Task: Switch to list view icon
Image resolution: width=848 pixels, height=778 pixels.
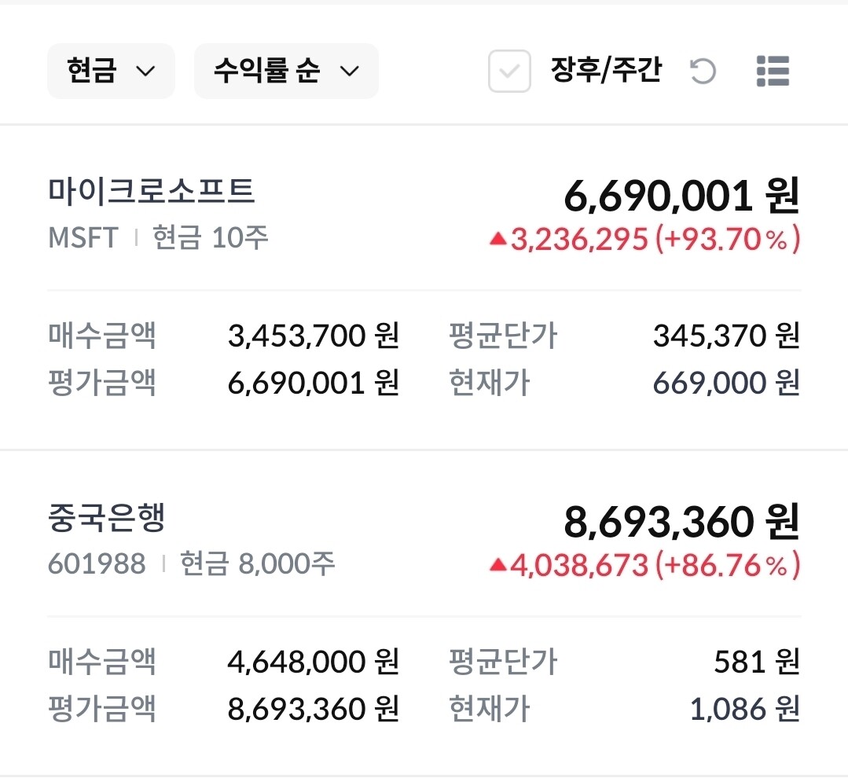Action: (772, 72)
